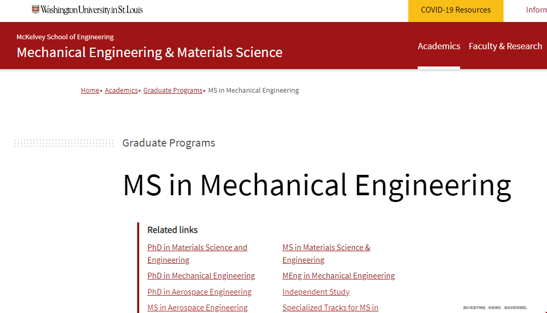
Task: Open the PhD in Aerospace Engineering link
Action: point(199,292)
